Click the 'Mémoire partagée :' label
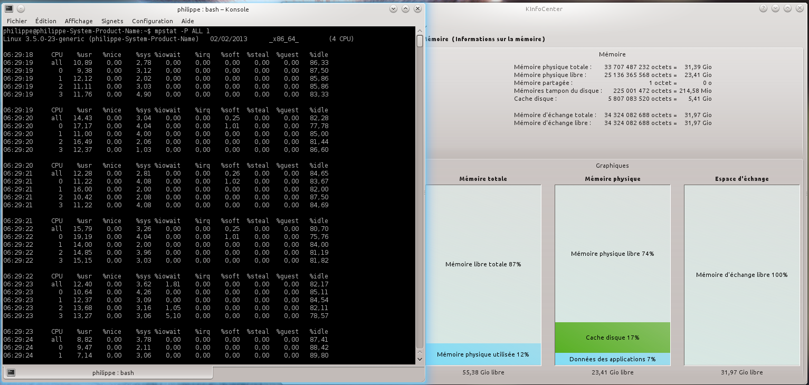The image size is (809, 385). (543, 83)
